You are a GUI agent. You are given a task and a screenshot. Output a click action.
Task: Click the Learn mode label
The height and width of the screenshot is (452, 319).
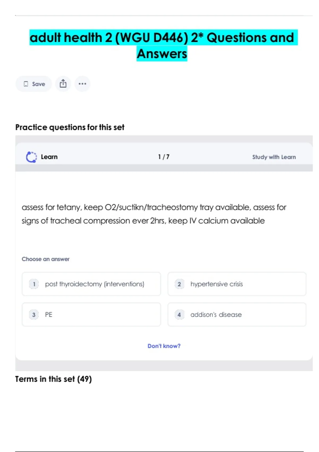click(49, 157)
